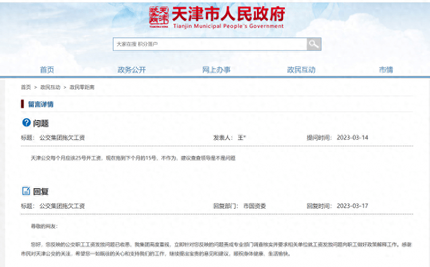The width and height of the screenshot is (430, 267).
Task: Go to 首页 in the breadcrumb
Action: pos(26,87)
